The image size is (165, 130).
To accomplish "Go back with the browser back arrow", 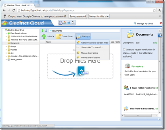I will click(x=4, y=10).
